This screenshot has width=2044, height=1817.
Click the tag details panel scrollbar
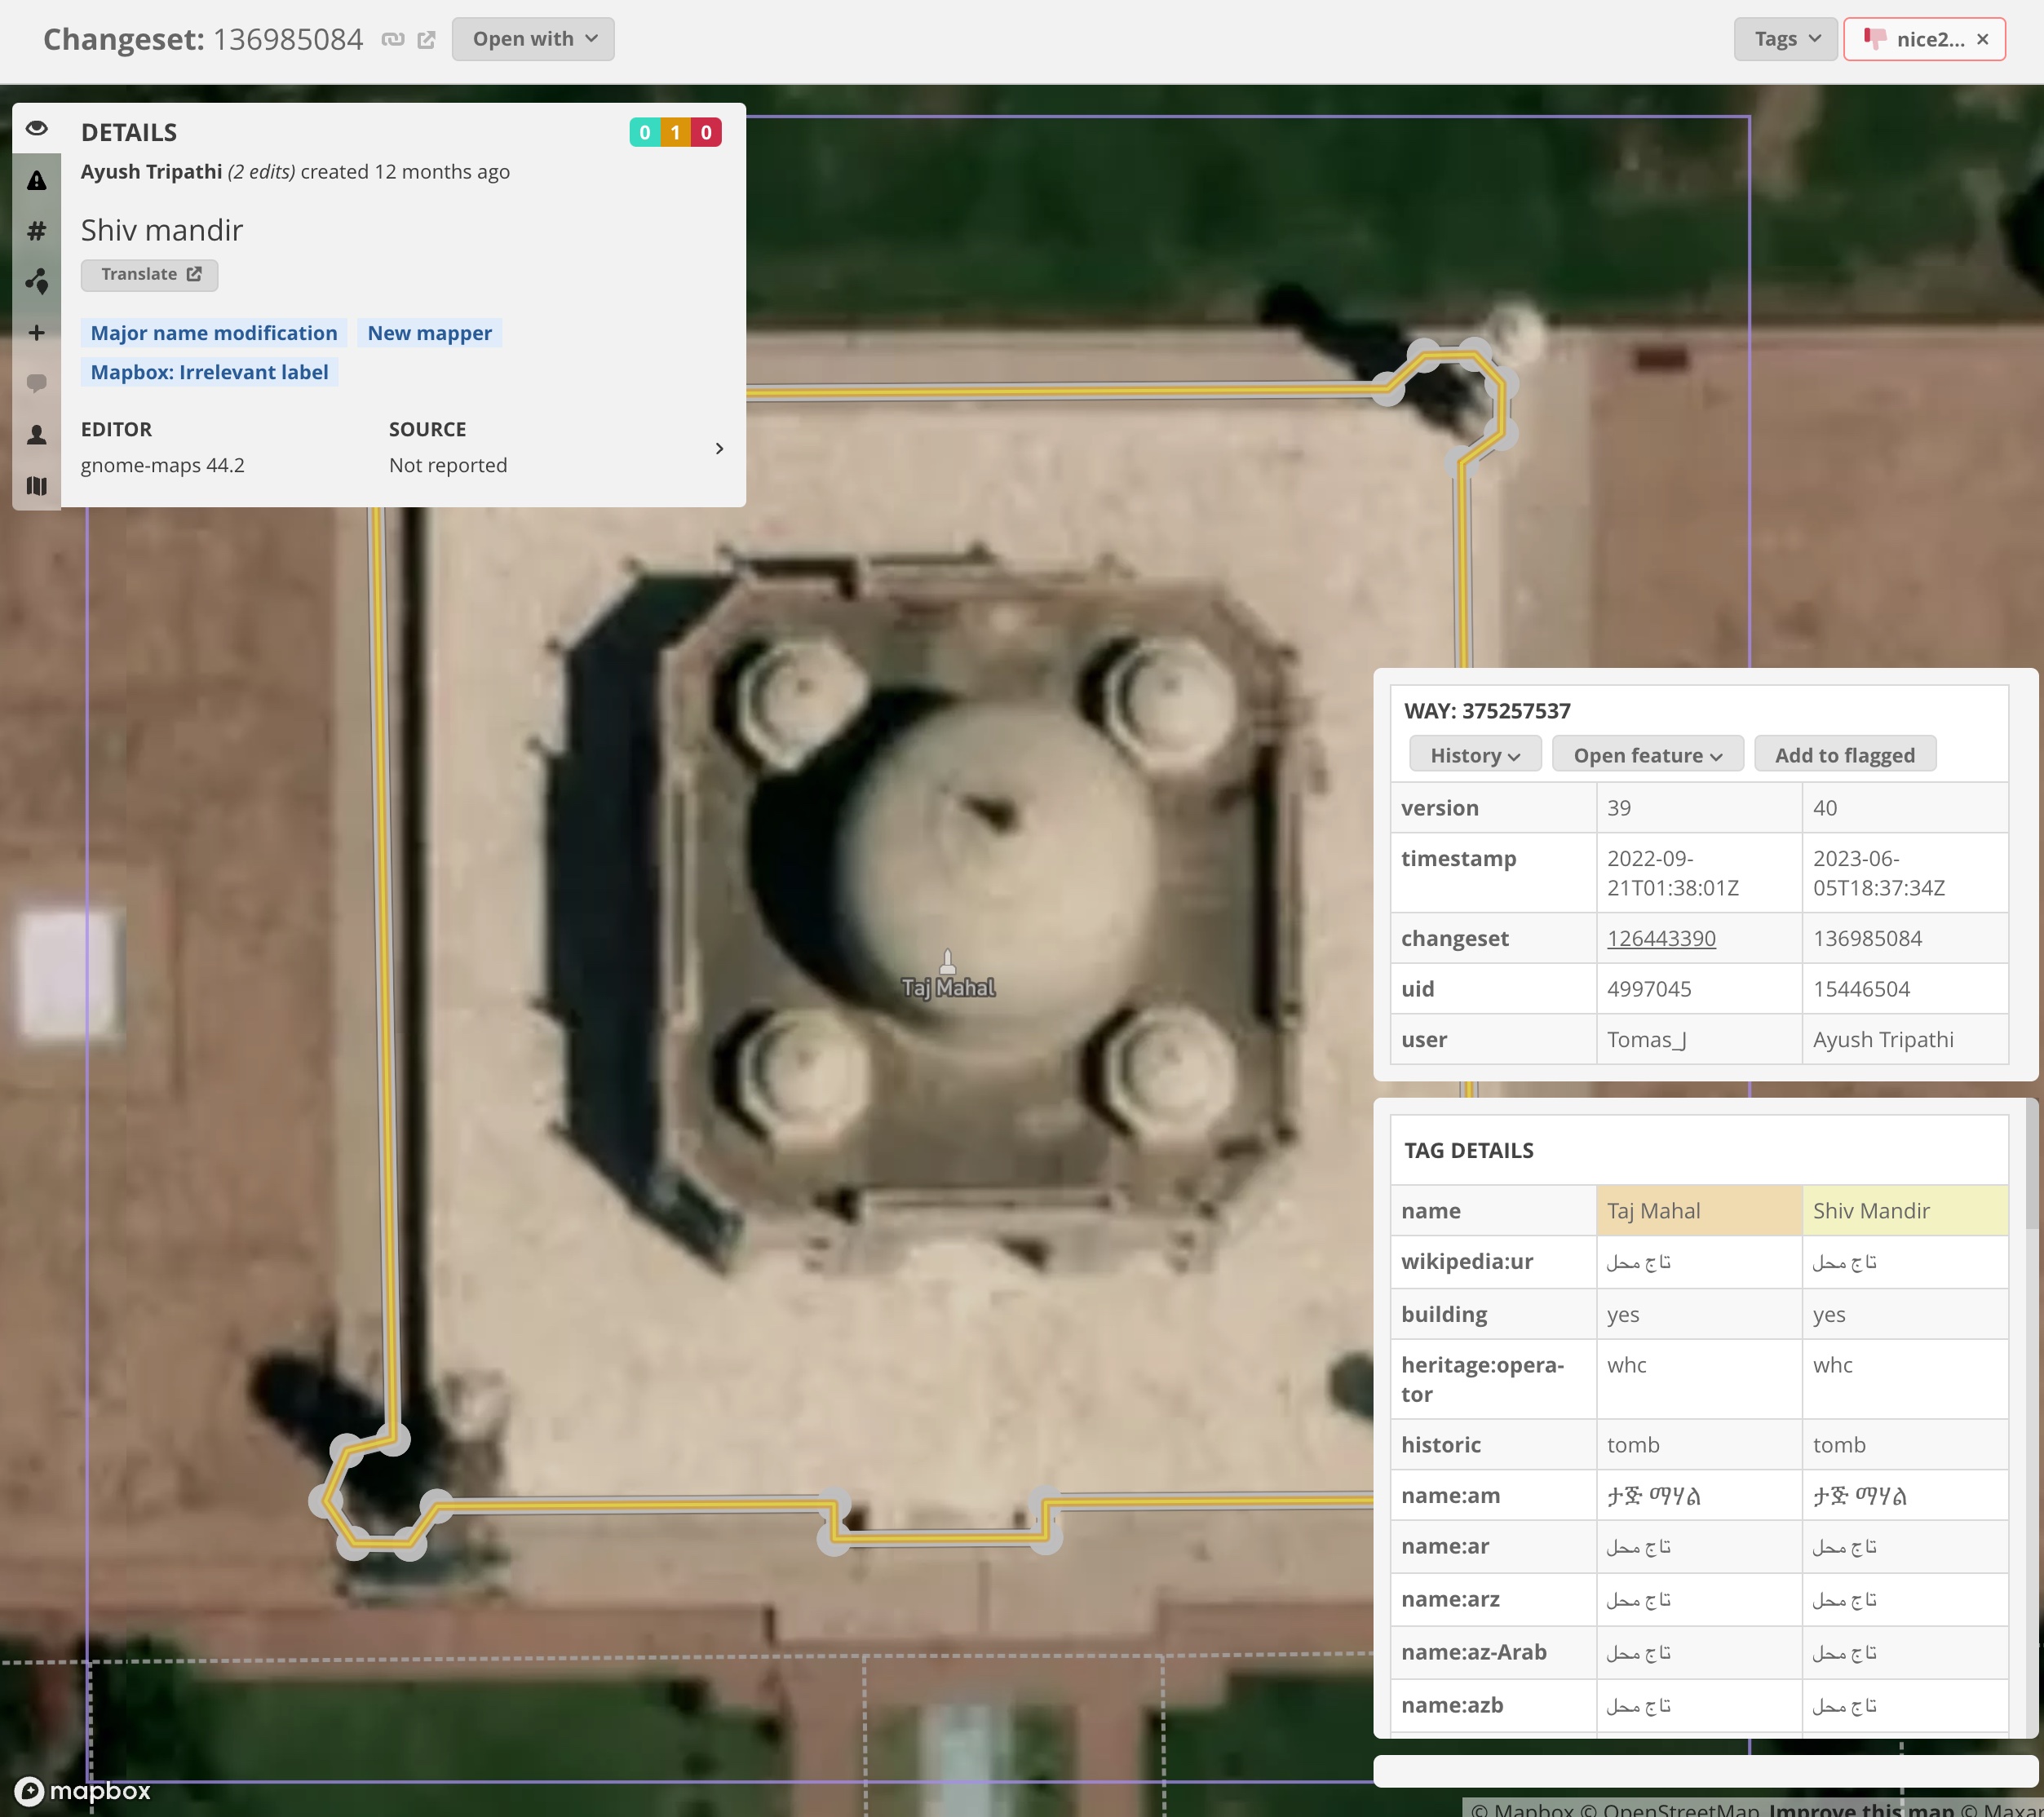(x=2033, y=1165)
